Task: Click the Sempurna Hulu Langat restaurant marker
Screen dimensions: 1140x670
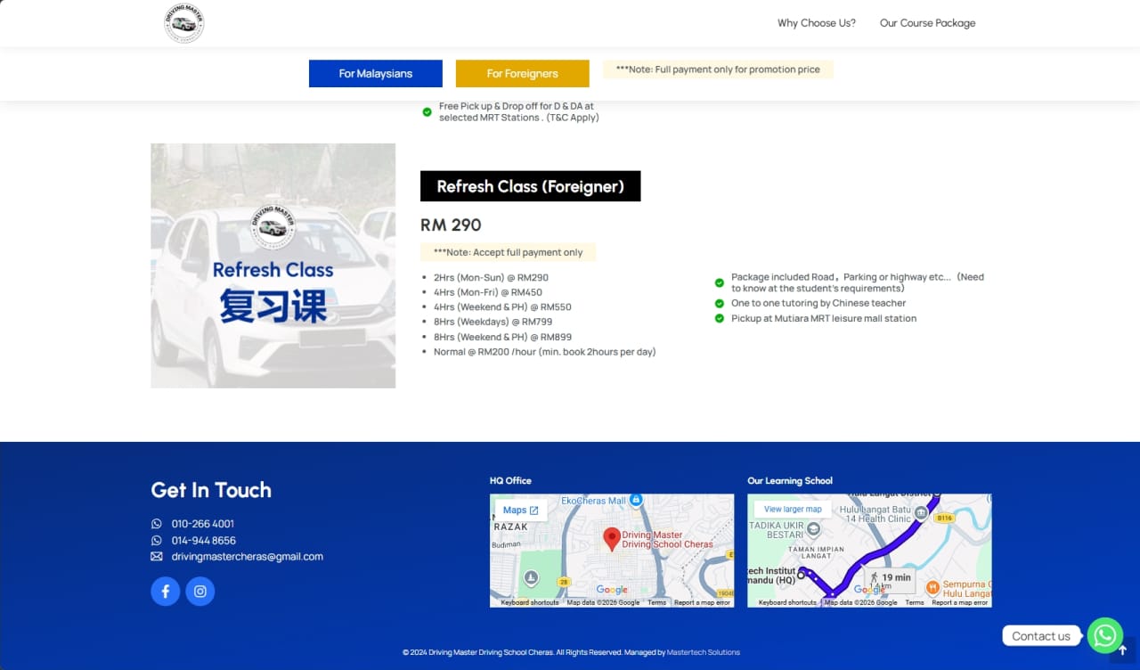Action: coord(932,587)
